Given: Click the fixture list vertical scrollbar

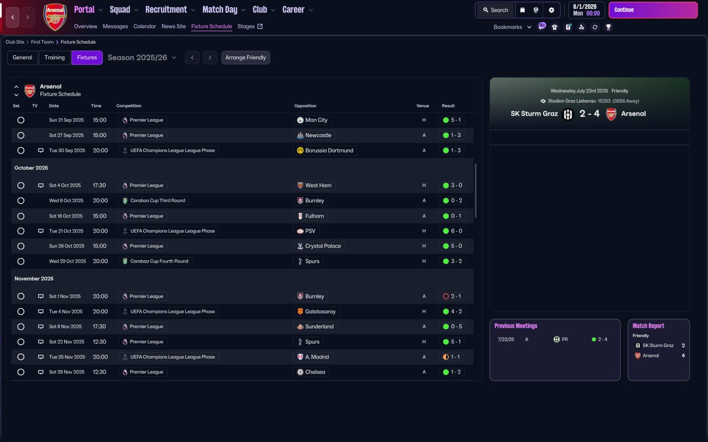Looking at the screenshot, I should pyautogui.click(x=476, y=191).
